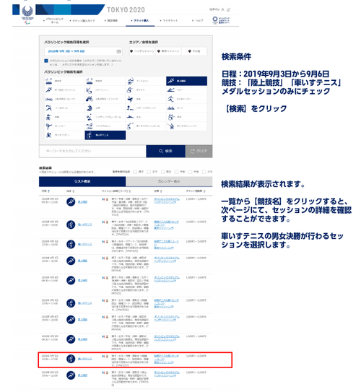The image size is (361, 392).
Task: Check the 午後 afternoon filter checkbox
Action: coord(191,172)
